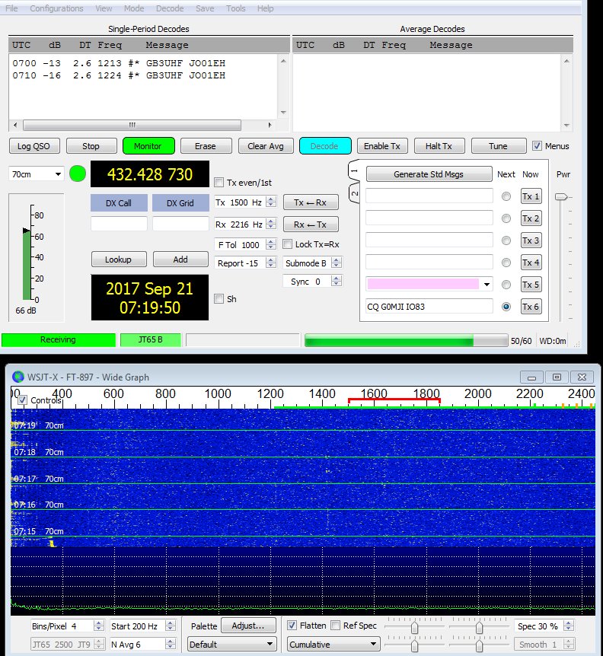
Task: Select the Tx 1 Next radio button
Action: [506, 196]
